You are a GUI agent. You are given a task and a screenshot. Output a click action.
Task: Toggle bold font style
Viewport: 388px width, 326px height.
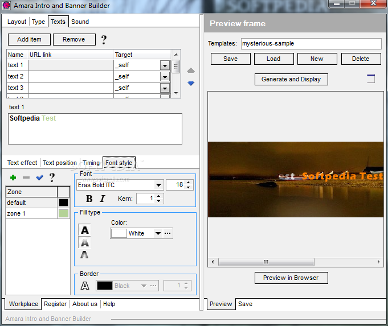click(89, 199)
